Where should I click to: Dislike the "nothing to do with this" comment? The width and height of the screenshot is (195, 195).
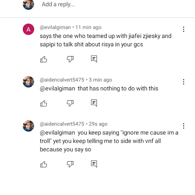coord(70,103)
